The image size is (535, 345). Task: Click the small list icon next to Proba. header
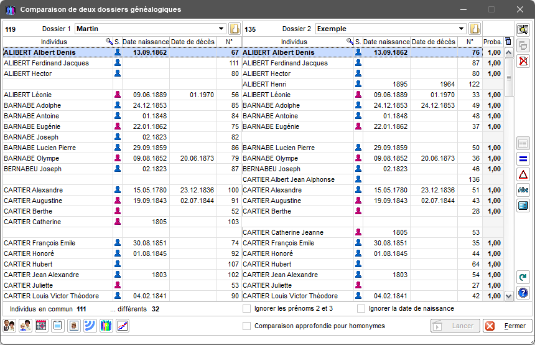pos(508,41)
